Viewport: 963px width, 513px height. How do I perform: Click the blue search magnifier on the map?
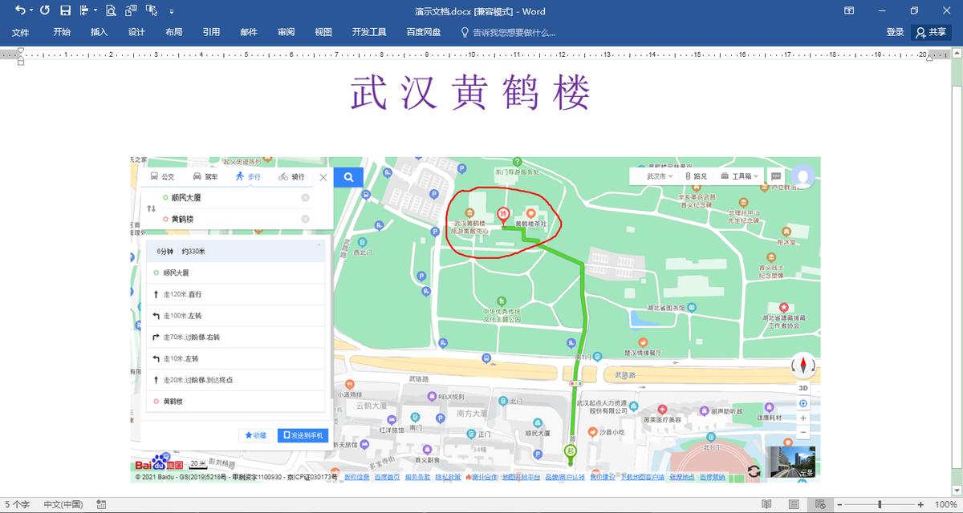pos(347,176)
